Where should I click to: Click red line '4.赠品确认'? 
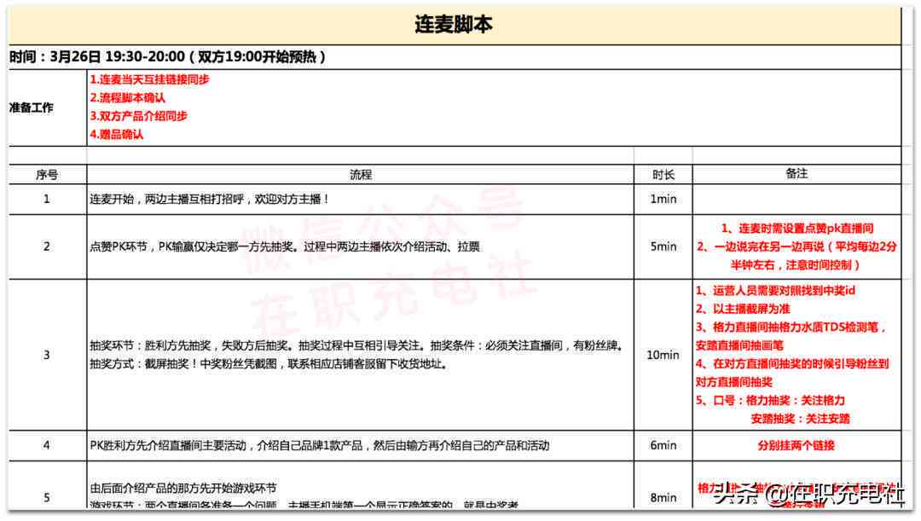tap(116, 134)
